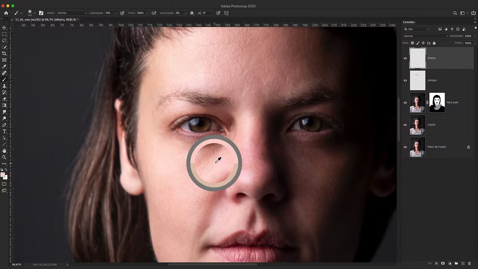Select the Brush tool
478x269 pixels.
point(4,80)
